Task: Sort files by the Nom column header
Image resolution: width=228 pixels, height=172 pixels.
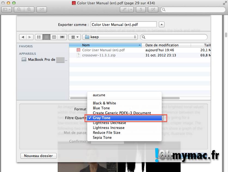Action: [105, 45]
